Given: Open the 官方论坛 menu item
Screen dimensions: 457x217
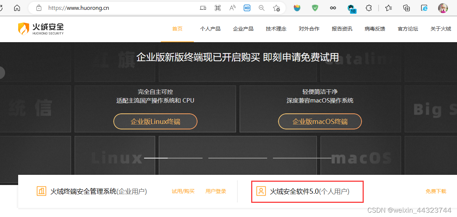Looking at the screenshot, I should tap(408, 29).
